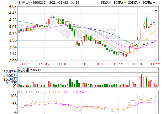This screenshot has height=114, width=163.
Task: Click the RSI_B:80.78 indicator label
Action: click(x=51, y=92)
